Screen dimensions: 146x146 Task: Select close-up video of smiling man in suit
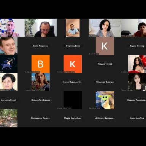[9, 46]
